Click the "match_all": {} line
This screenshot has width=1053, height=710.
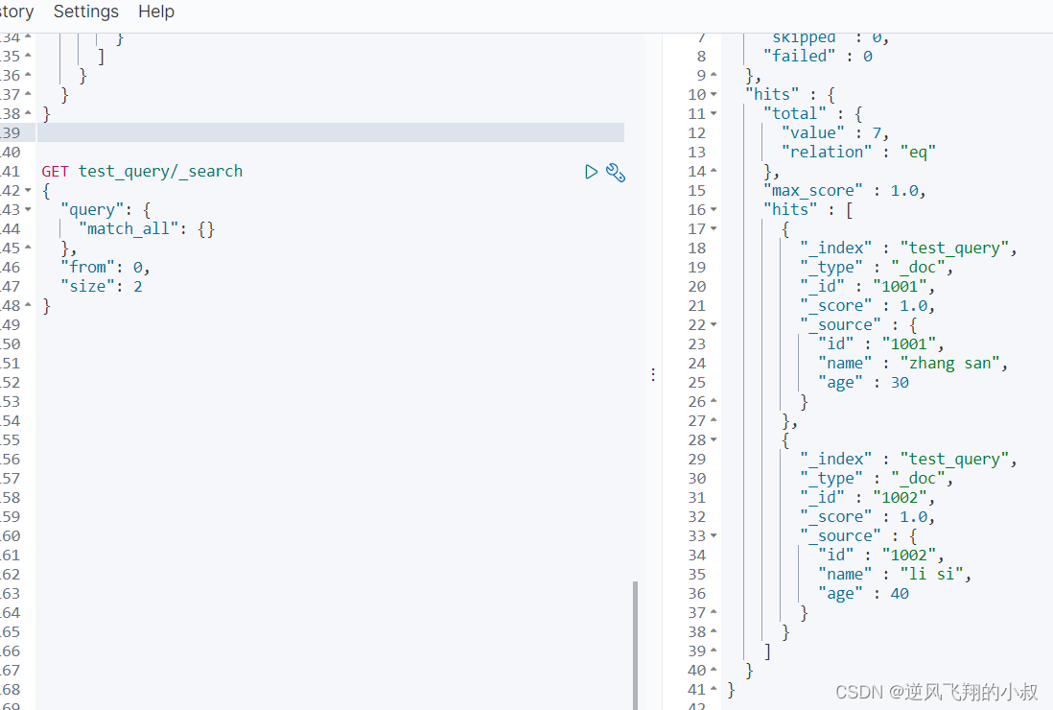pos(147,229)
